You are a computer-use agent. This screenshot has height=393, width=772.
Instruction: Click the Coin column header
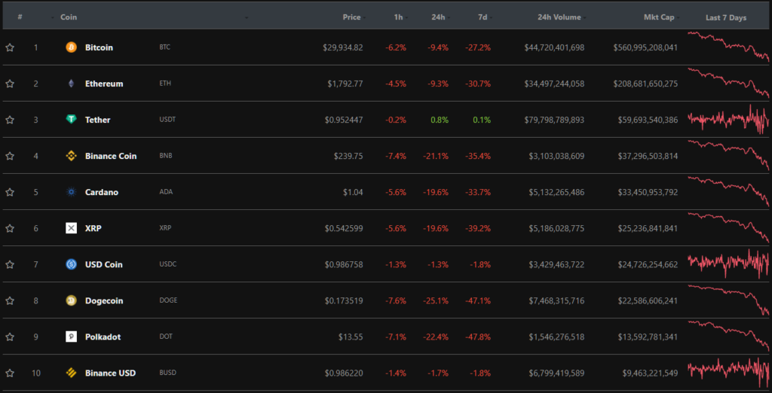click(x=69, y=17)
